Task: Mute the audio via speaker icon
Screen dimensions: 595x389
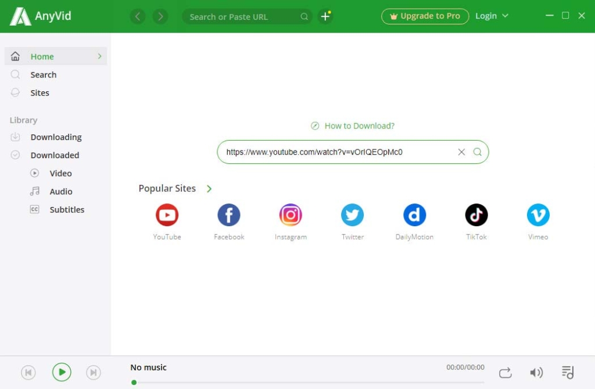Action: [536, 372]
